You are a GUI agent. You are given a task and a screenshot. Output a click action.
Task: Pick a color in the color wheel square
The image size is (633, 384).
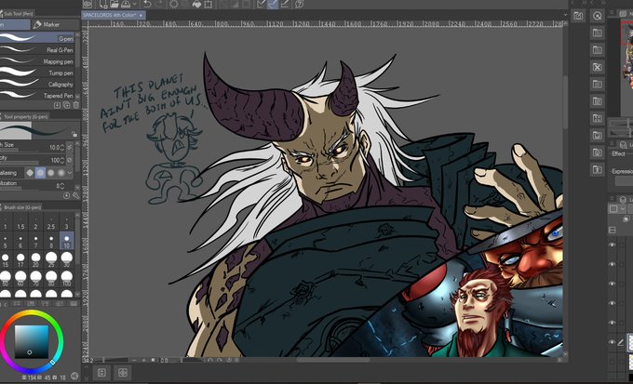pyautogui.click(x=32, y=341)
